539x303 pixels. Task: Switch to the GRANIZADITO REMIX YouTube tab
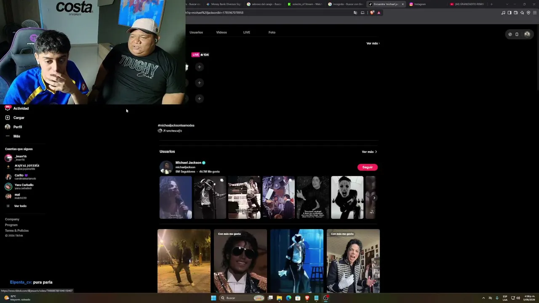point(467,4)
